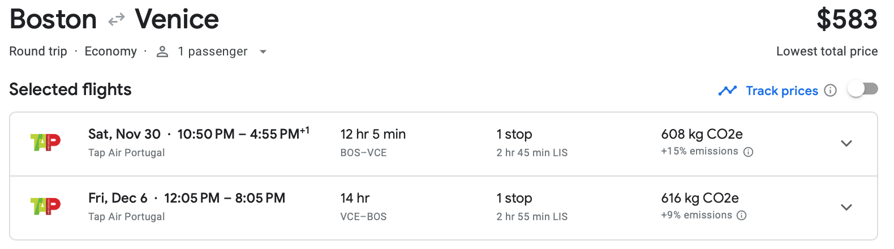This screenshot has width=894, height=249.
Task: Click the 1 passenger label
Action: click(x=212, y=51)
